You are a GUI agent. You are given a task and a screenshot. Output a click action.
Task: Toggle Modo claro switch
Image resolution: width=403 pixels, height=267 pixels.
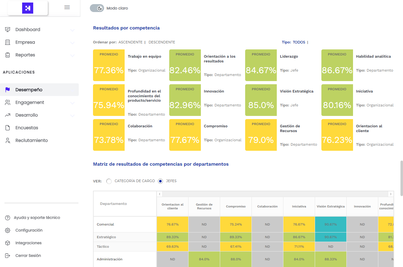point(97,8)
